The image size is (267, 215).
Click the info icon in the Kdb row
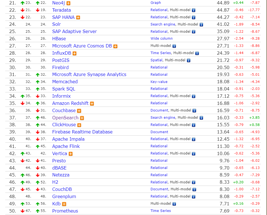174,204
